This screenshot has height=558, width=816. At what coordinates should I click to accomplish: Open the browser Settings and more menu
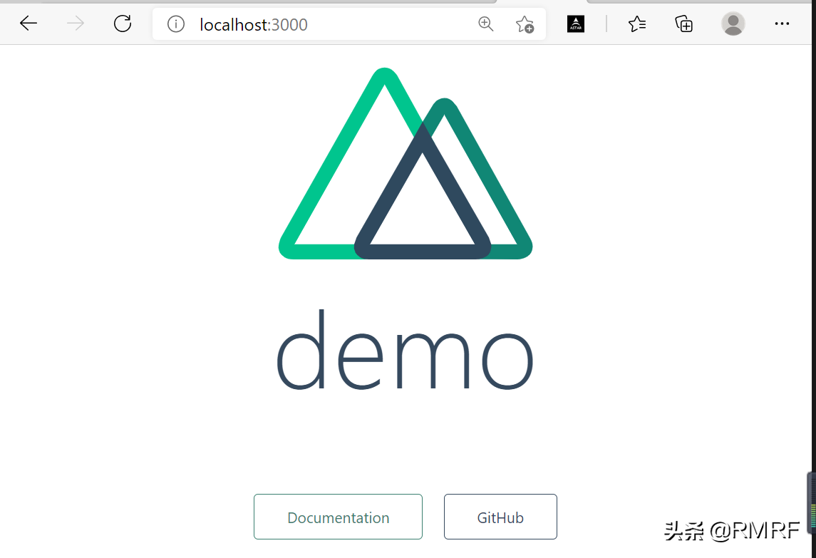(x=782, y=24)
